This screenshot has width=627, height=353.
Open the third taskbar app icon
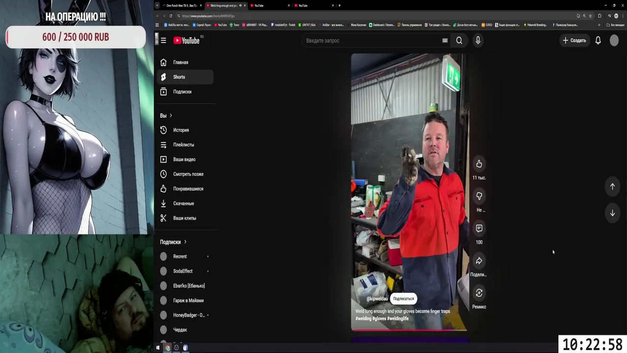click(185, 348)
